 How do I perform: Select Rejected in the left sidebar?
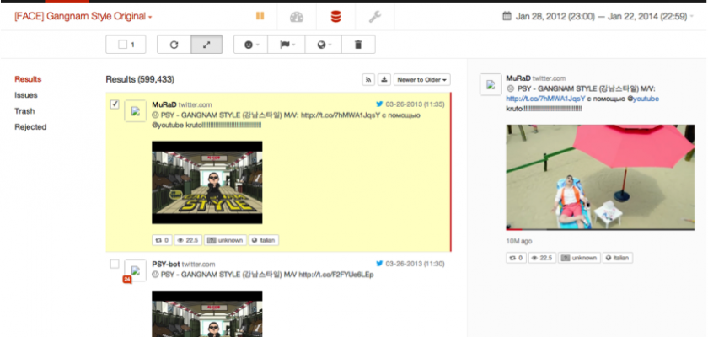(30, 127)
